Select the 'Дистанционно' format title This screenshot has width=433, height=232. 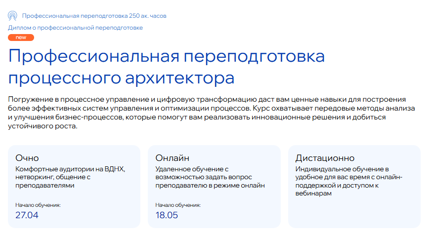point(325,158)
